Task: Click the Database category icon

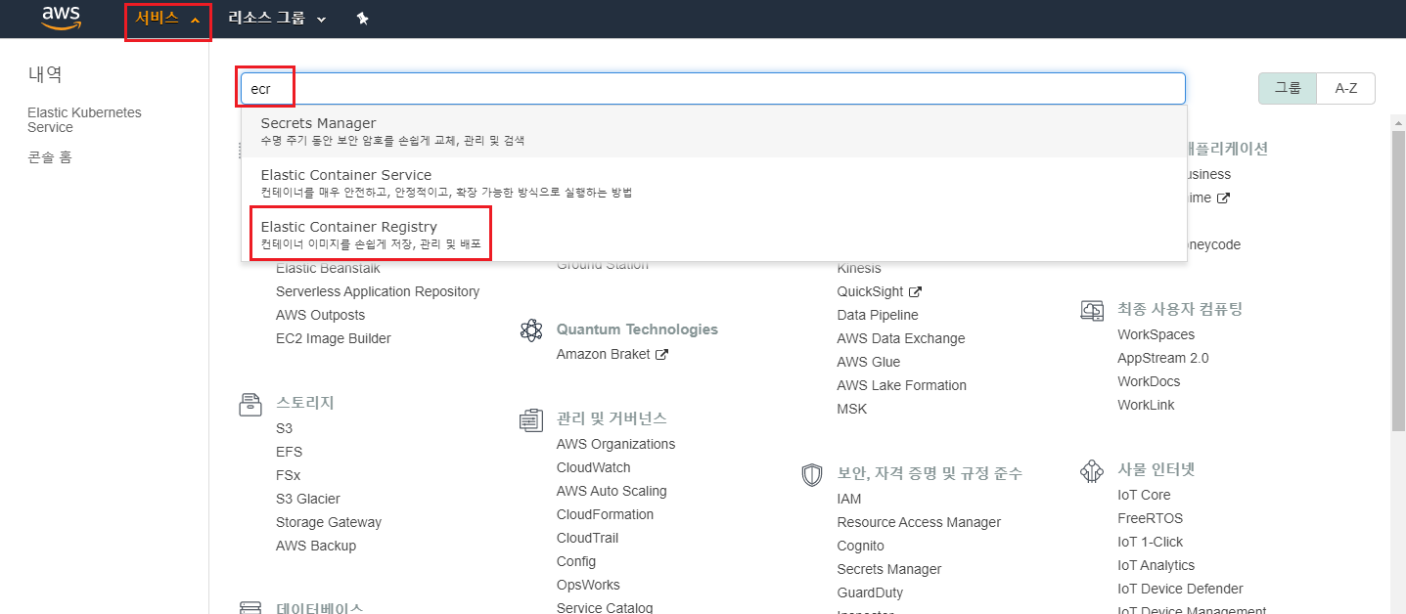Action: pyautogui.click(x=250, y=607)
